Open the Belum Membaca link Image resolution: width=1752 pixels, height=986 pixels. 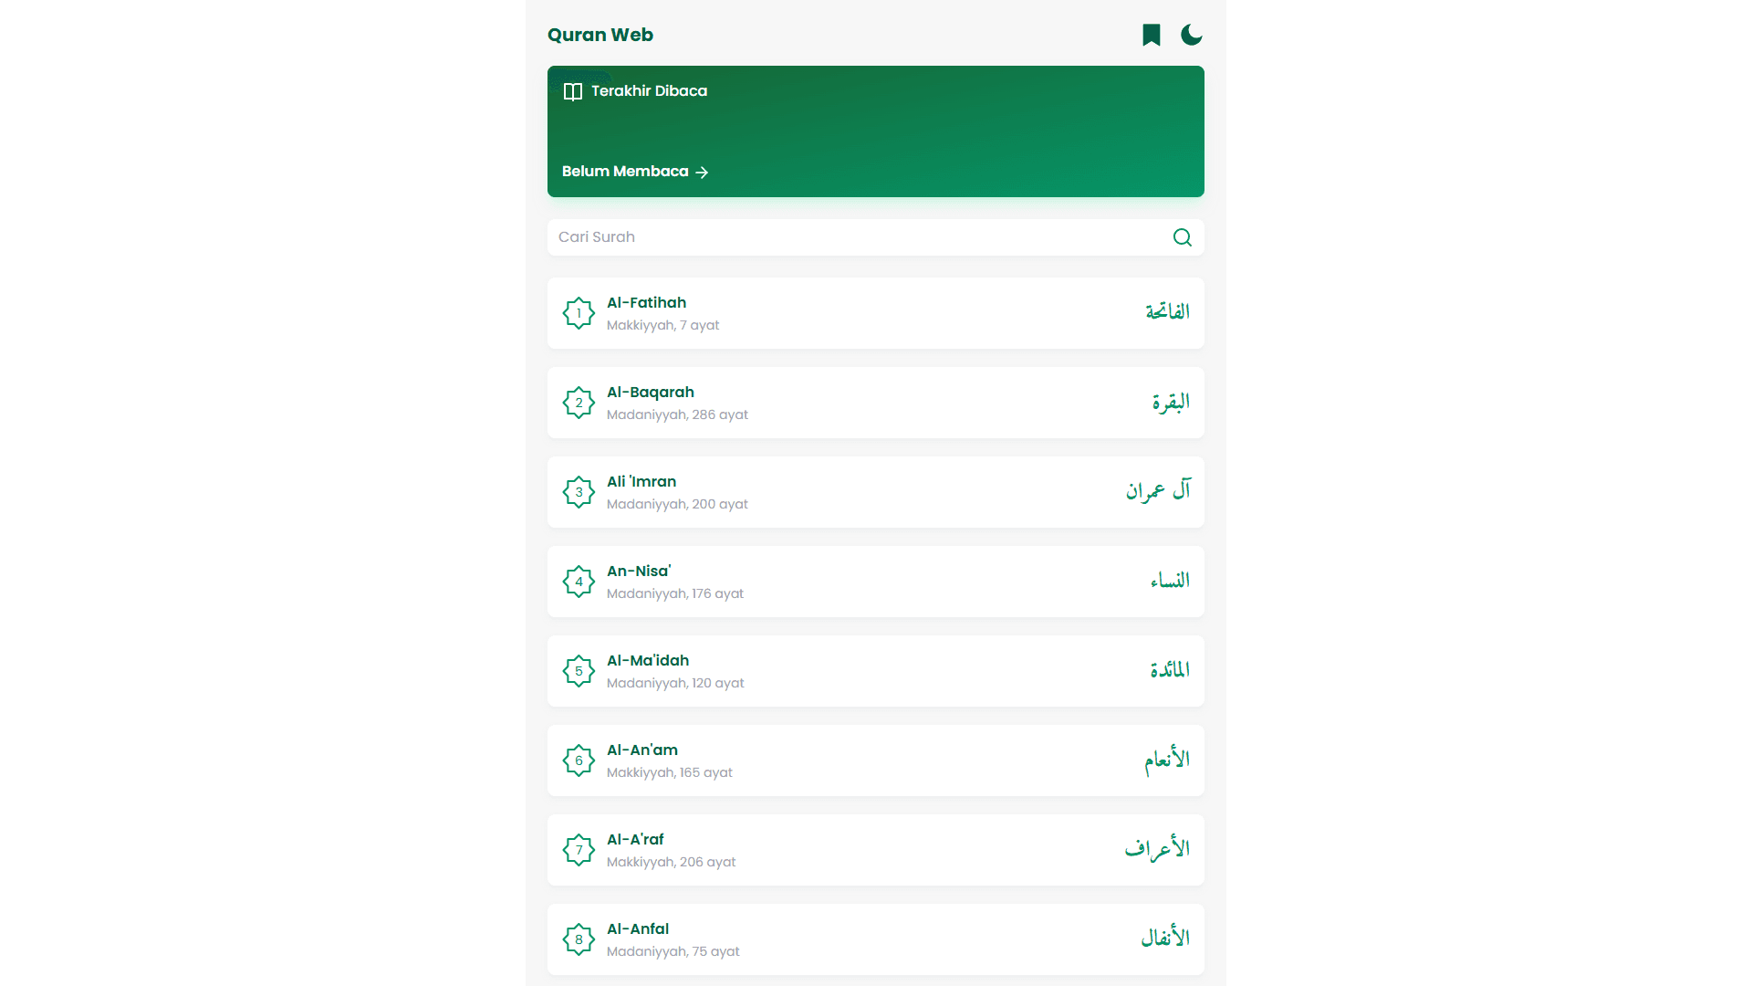point(626,172)
